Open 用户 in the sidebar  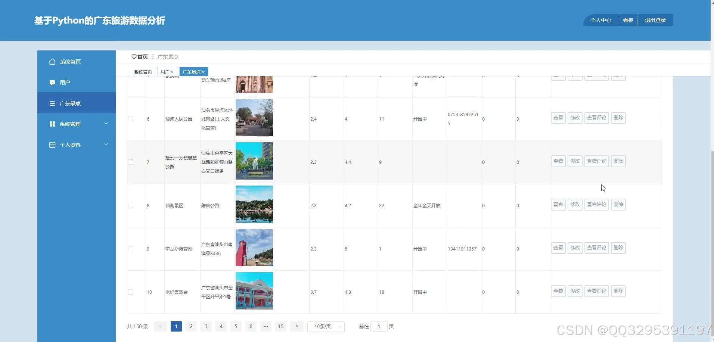[x=77, y=82]
